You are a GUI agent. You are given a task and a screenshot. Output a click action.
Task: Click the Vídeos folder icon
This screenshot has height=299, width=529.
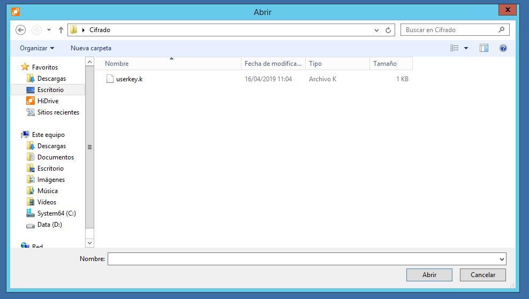tap(31, 202)
